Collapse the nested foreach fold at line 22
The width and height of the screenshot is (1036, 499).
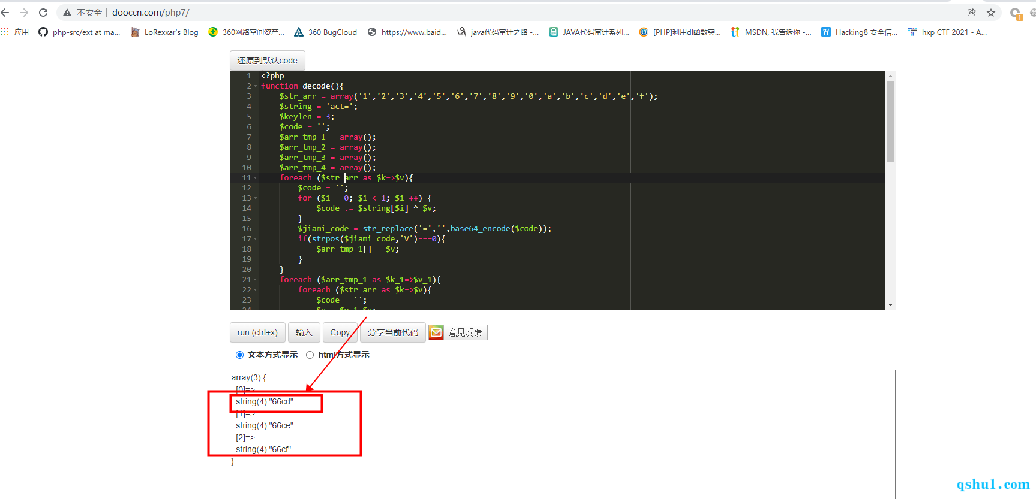(255, 290)
